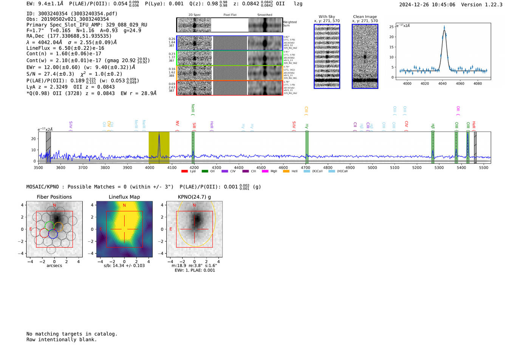Open the Gaussian emission line fit plot

pyautogui.click(x=443, y=51)
